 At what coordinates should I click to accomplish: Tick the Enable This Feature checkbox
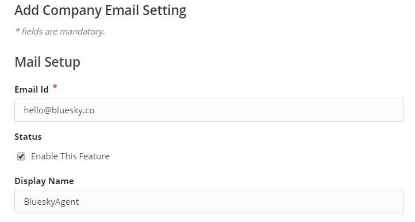pos(21,156)
